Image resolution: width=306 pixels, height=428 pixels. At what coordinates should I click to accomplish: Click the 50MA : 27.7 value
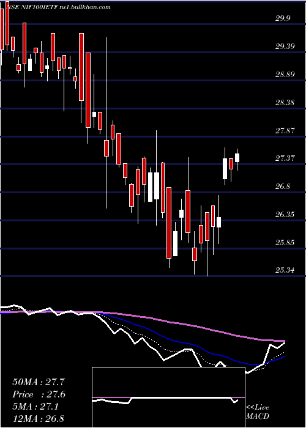coord(39,382)
